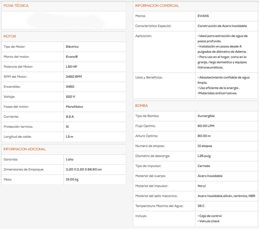The image size is (259, 229).
Task: Select the 'Noryl' impeller material value
Action: coord(202,186)
